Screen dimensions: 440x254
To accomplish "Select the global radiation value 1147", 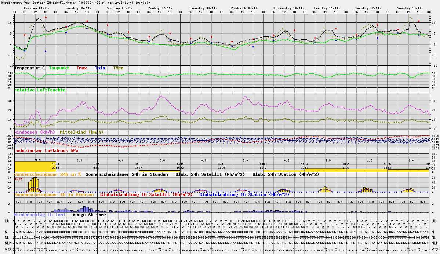I will coord(263,168).
